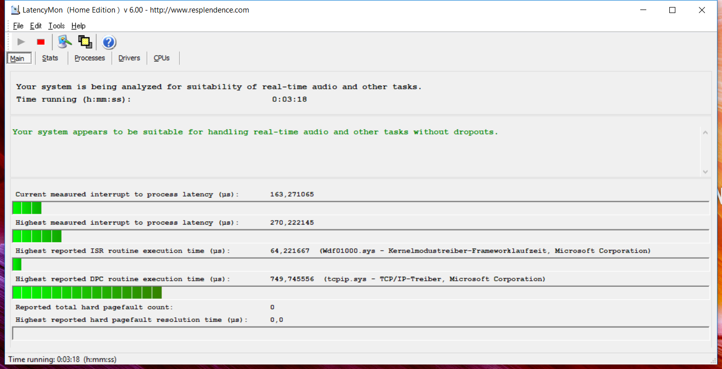Click the Current measured interrupt latency label
Screen dimensions: 722x369
click(x=127, y=195)
